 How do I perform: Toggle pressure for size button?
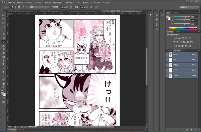point(96,7)
